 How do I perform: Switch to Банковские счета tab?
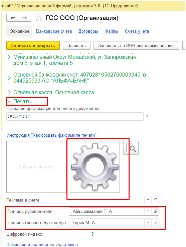click(54, 31)
